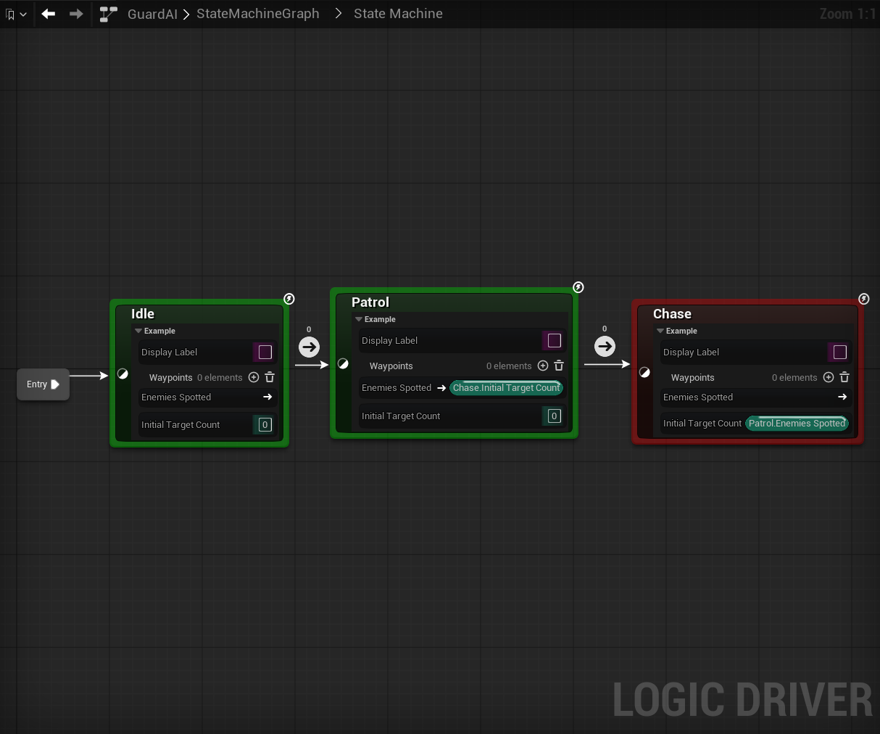This screenshot has height=734, width=880.
Task: Select the Chase.Initial Target Count binding
Action: [507, 388]
